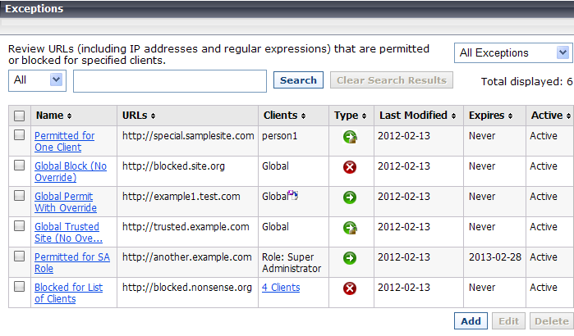Viewport: 574px width, 336px height.
Task: Click the permit icon for special.samplesite.com row
Action: pos(350,137)
